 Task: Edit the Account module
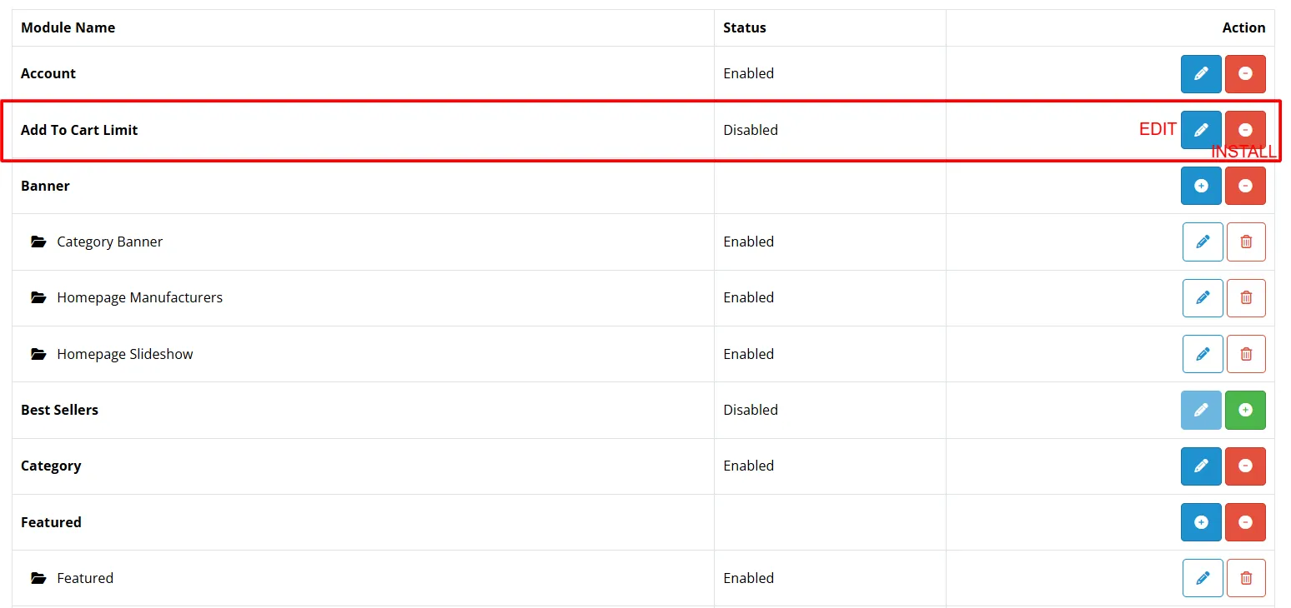coord(1201,74)
